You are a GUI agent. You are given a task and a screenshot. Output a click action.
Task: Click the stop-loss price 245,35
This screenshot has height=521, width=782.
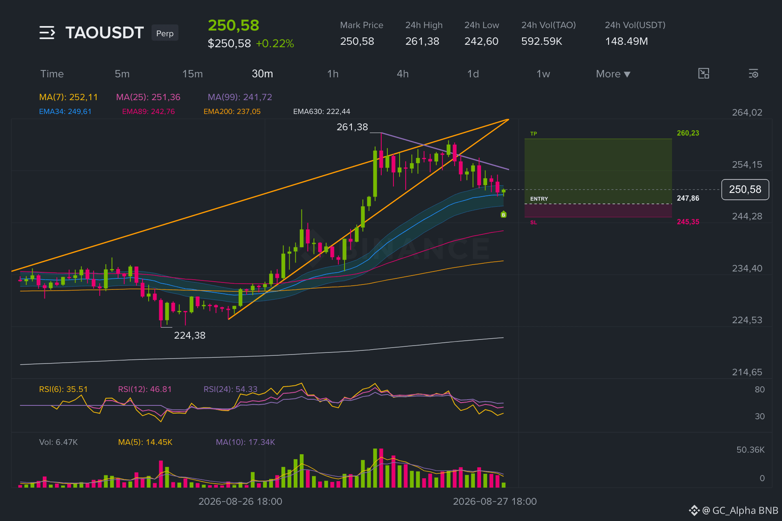pos(688,222)
